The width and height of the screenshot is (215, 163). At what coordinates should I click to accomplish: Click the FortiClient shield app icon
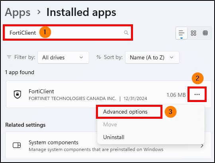click(x=18, y=94)
